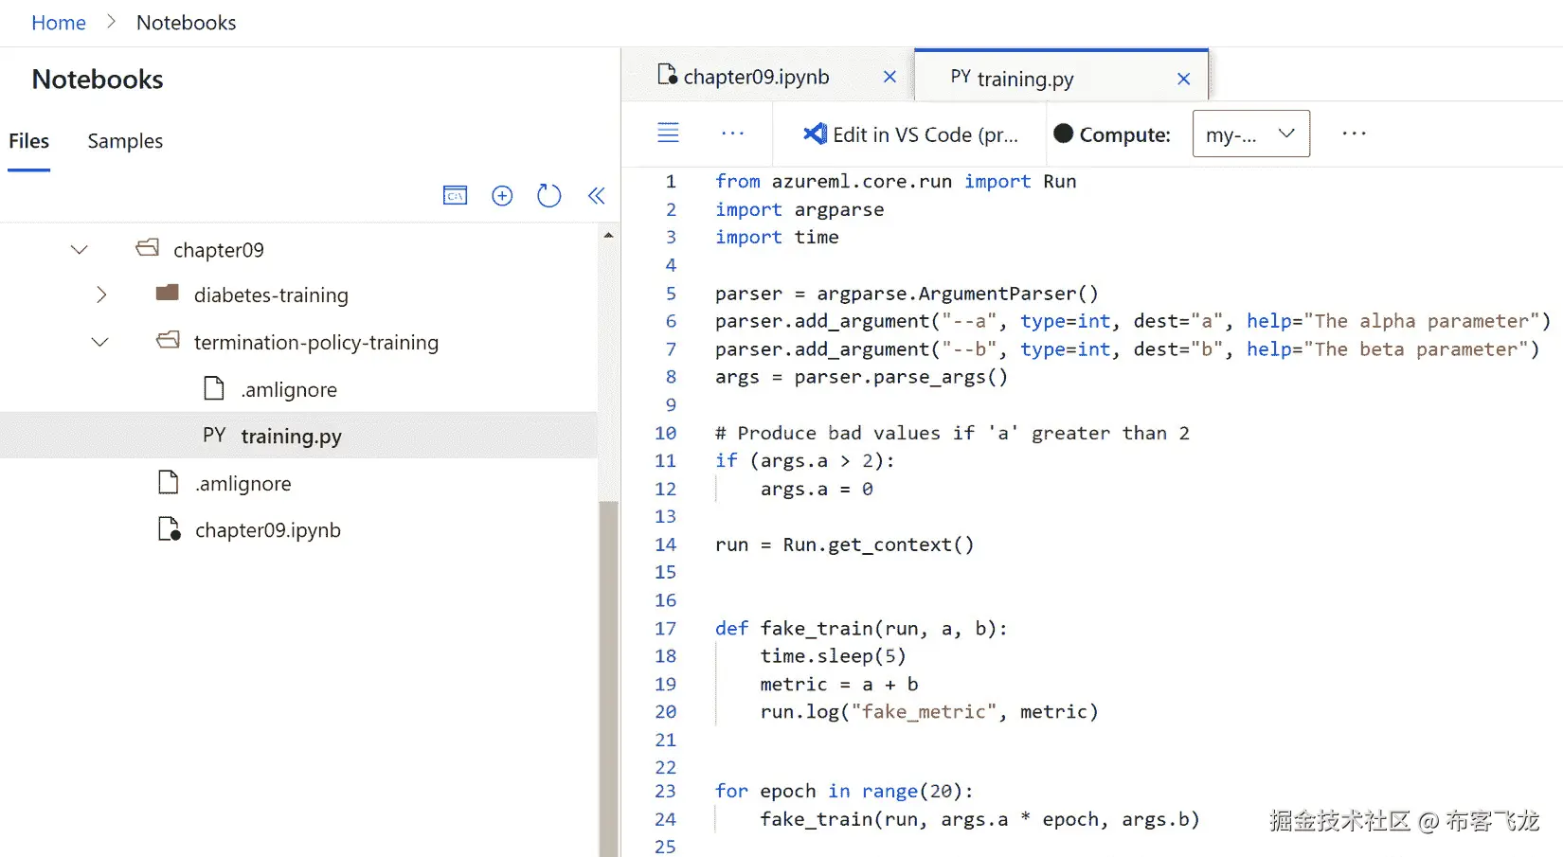Click the add new file plus icon
The image size is (1563, 857).
(x=502, y=196)
